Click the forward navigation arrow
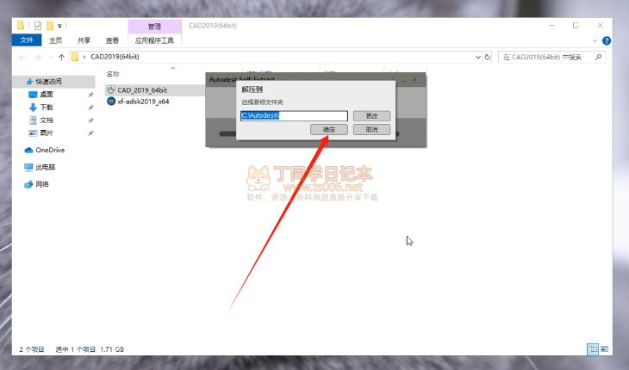 (38, 58)
